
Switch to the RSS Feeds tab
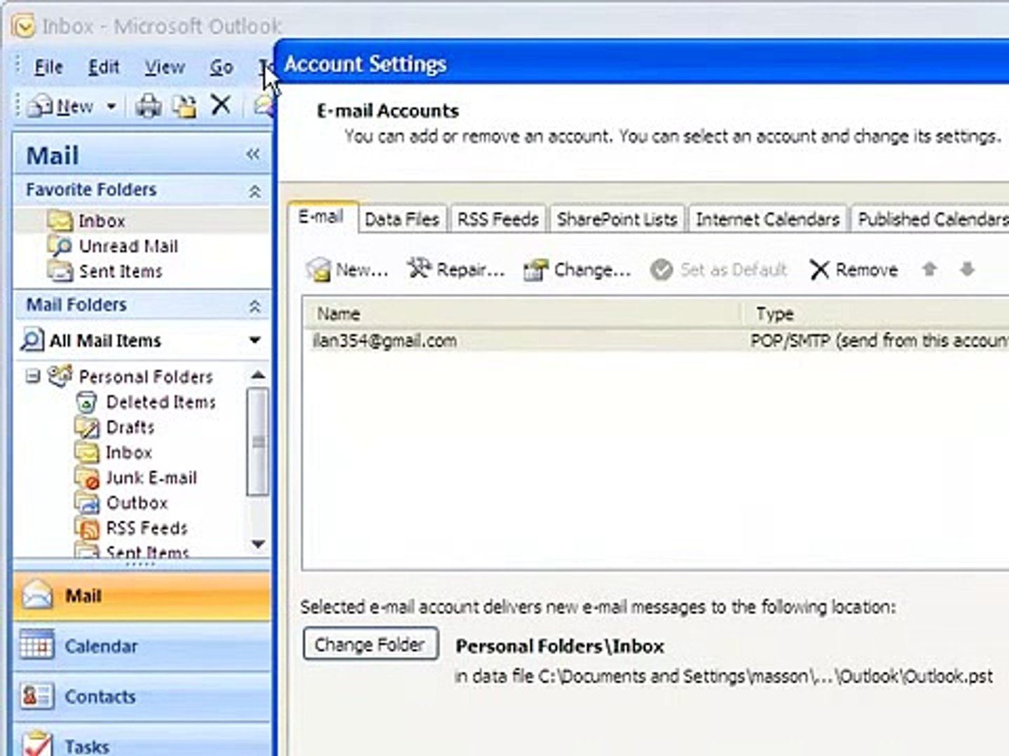(498, 219)
